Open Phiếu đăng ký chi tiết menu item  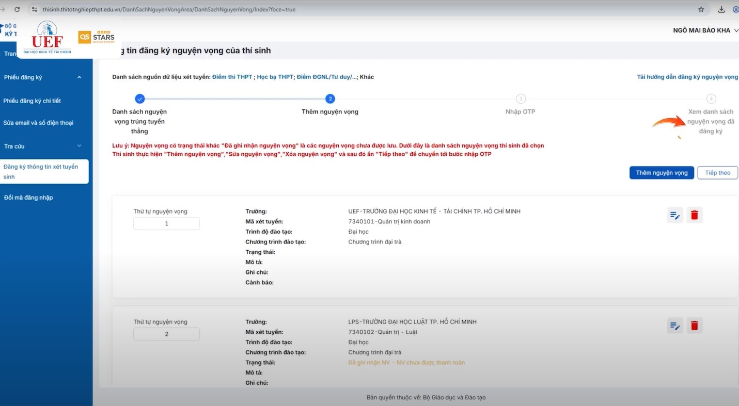pos(32,101)
